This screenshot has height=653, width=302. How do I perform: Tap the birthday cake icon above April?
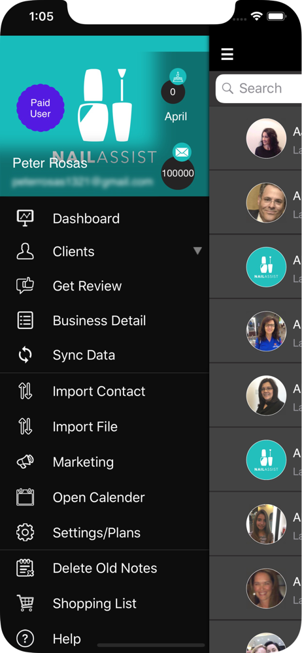[x=178, y=76]
